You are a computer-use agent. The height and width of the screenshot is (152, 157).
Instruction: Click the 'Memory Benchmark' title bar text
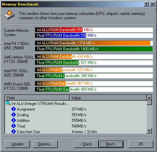tap(20, 4)
